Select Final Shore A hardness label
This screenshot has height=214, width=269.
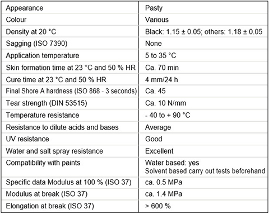(71, 91)
